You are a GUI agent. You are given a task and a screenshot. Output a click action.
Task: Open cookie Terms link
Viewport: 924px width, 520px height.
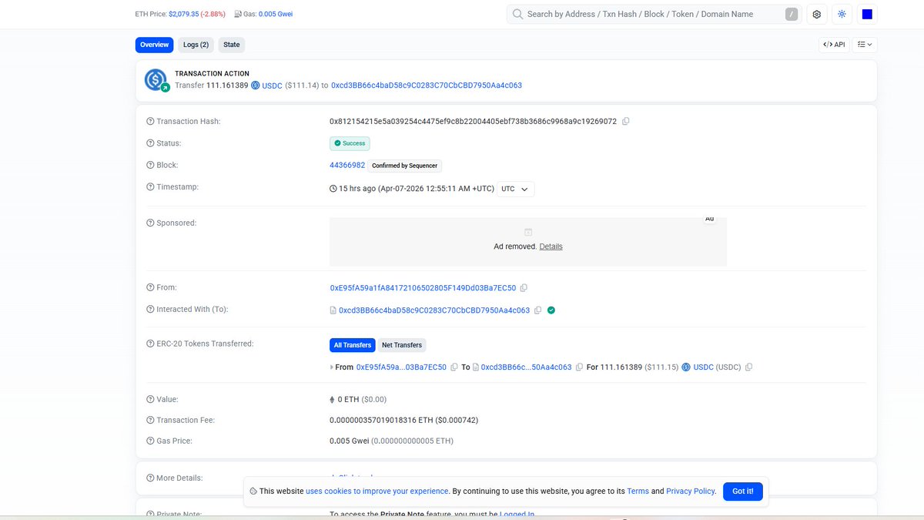pyautogui.click(x=638, y=491)
